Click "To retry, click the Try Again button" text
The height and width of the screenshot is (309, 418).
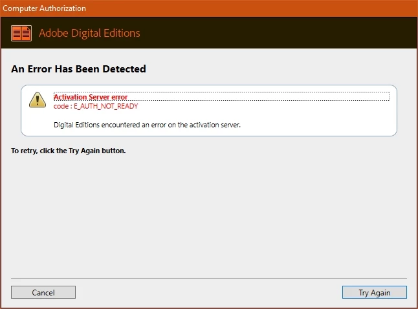click(x=68, y=151)
